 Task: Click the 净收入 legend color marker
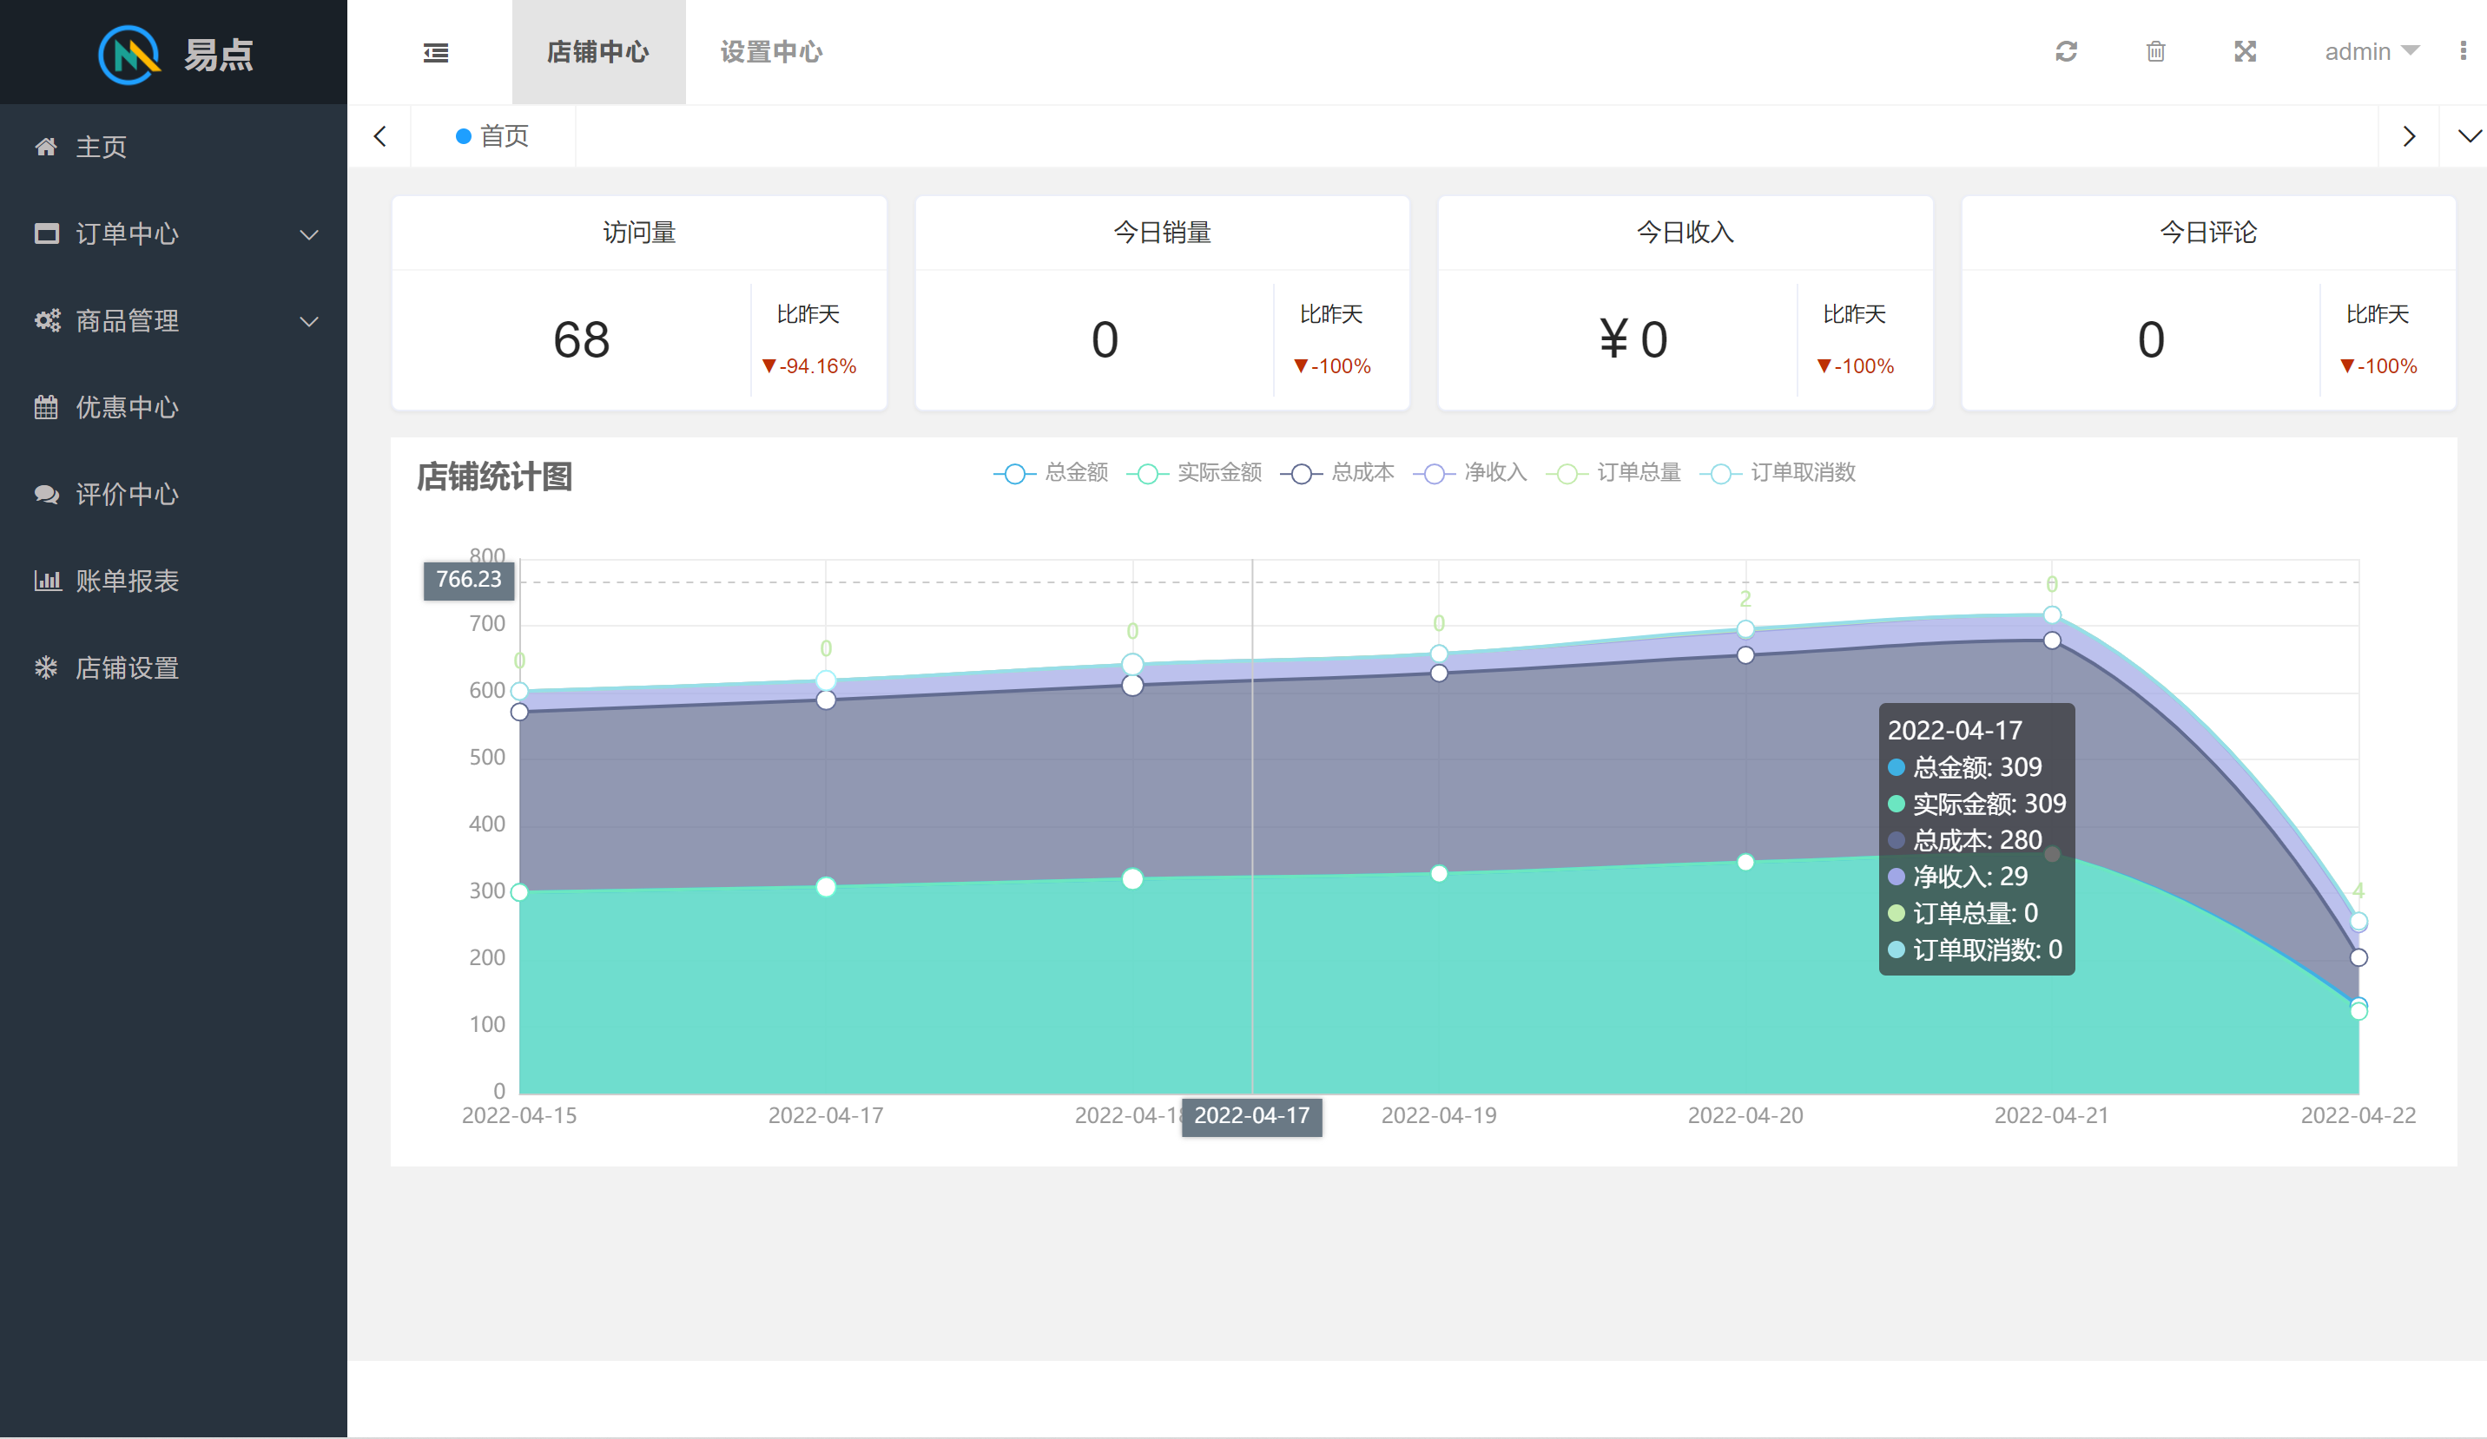pos(1434,475)
